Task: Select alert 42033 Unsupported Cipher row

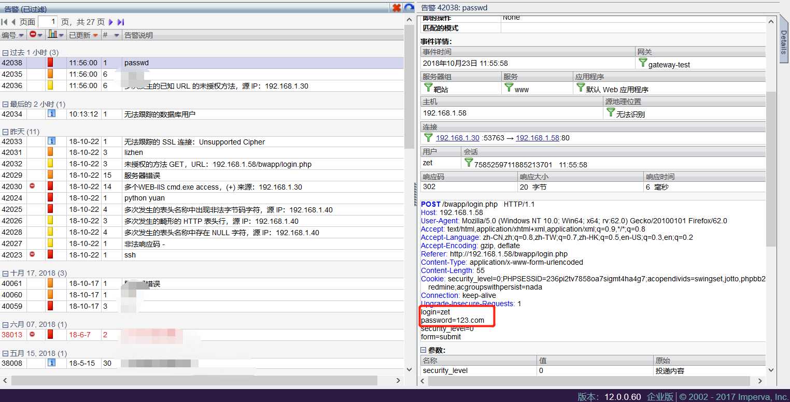Action: tap(202, 141)
